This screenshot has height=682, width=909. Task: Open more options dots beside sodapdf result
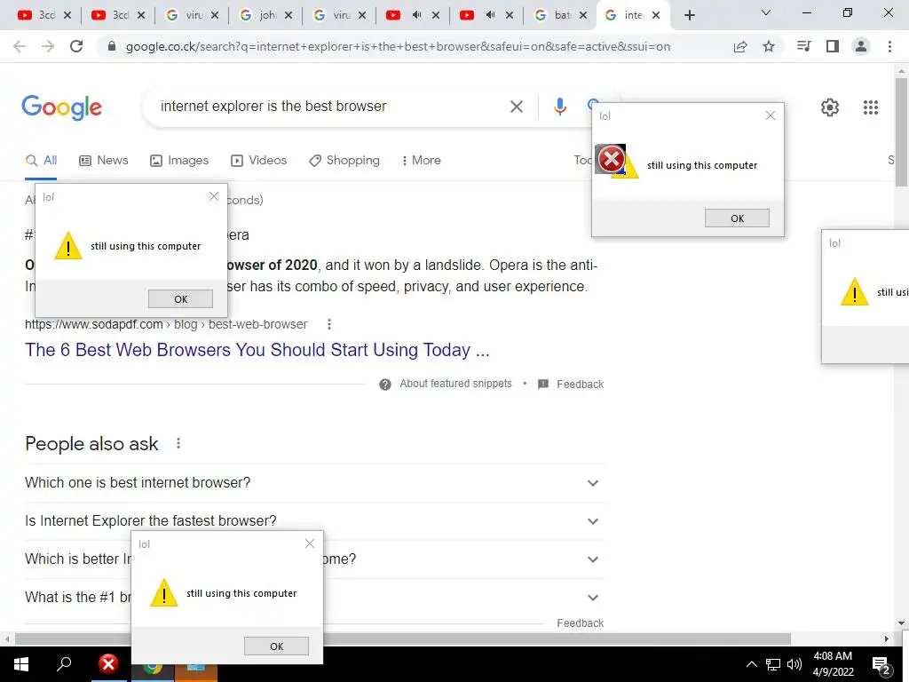329,324
